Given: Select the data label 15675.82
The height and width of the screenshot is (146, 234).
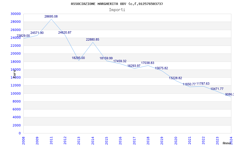Looking at the screenshot, I should tap(161, 68).
